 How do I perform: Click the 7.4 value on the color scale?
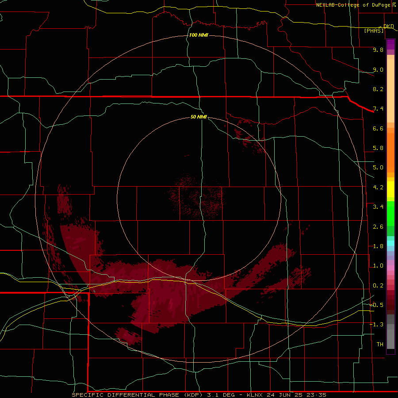(x=378, y=109)
